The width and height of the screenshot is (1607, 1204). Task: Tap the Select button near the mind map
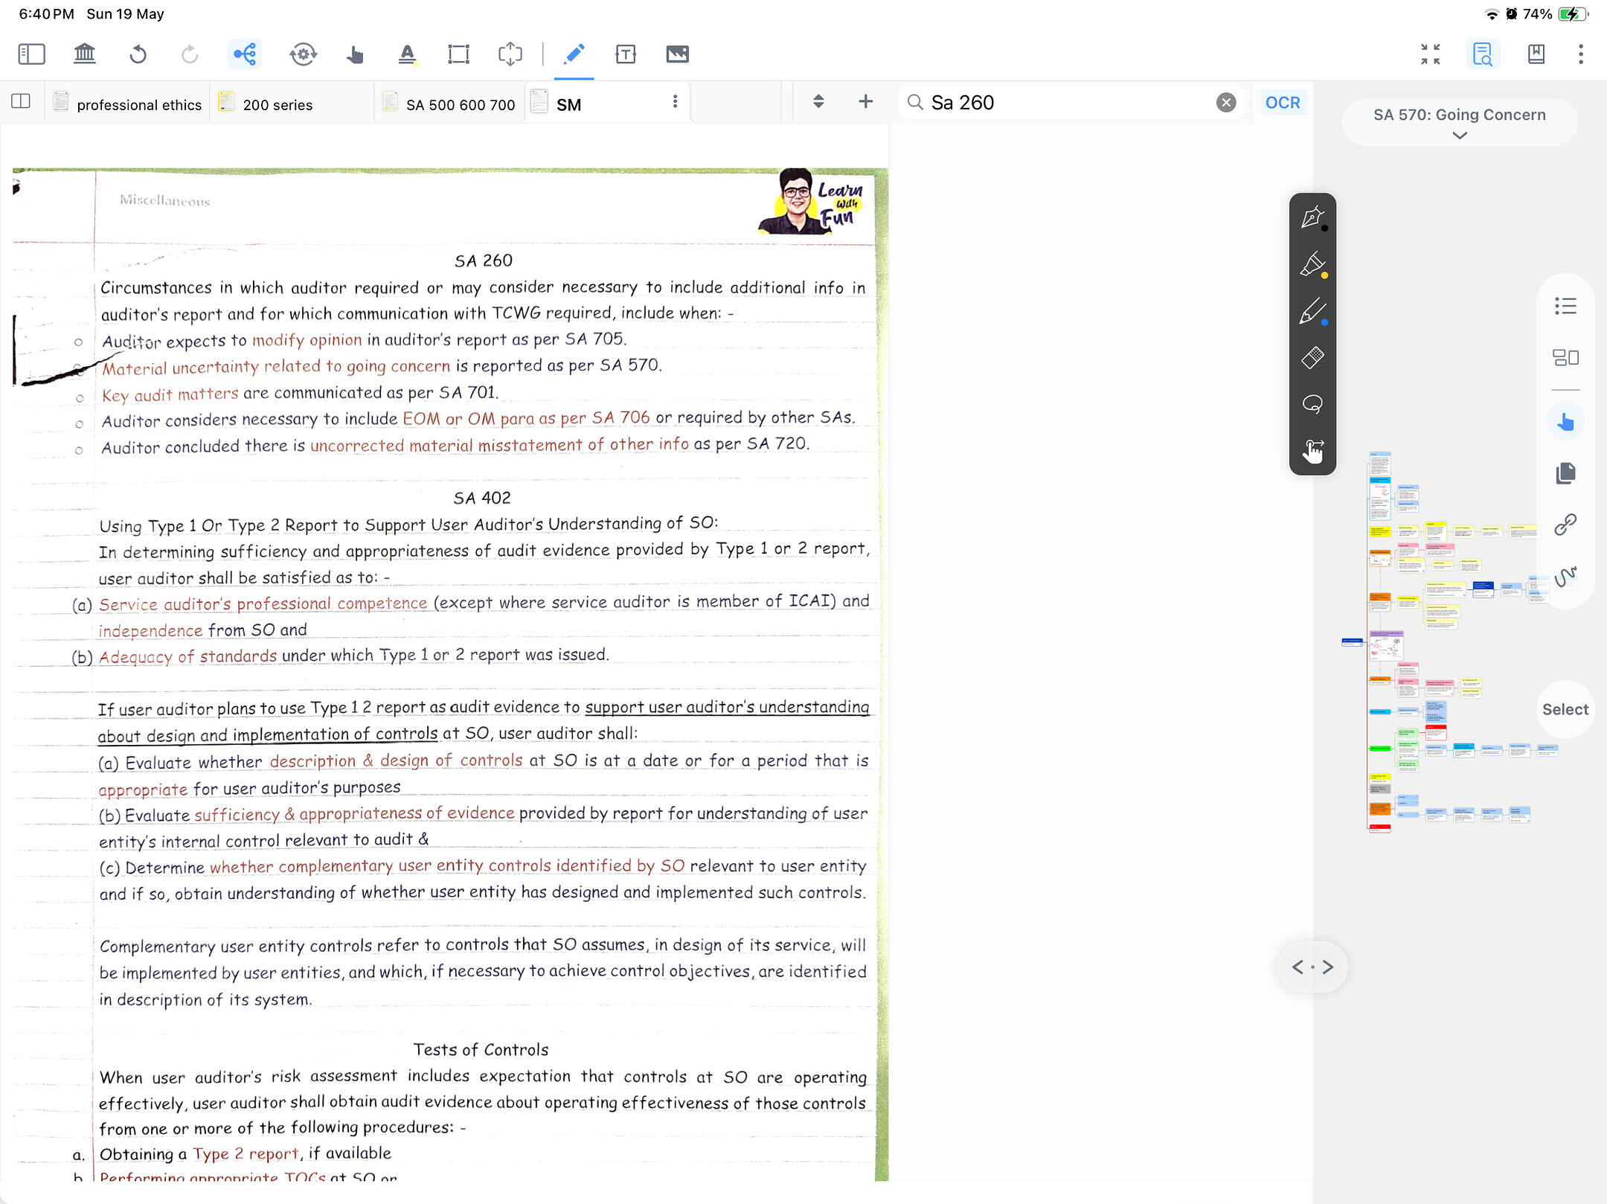1565,709
